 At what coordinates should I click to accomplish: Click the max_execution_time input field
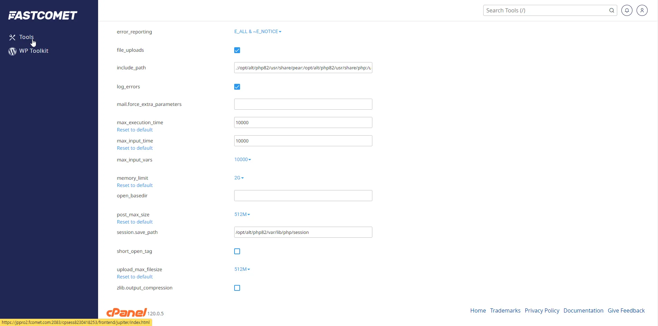[x=303, y=122]
